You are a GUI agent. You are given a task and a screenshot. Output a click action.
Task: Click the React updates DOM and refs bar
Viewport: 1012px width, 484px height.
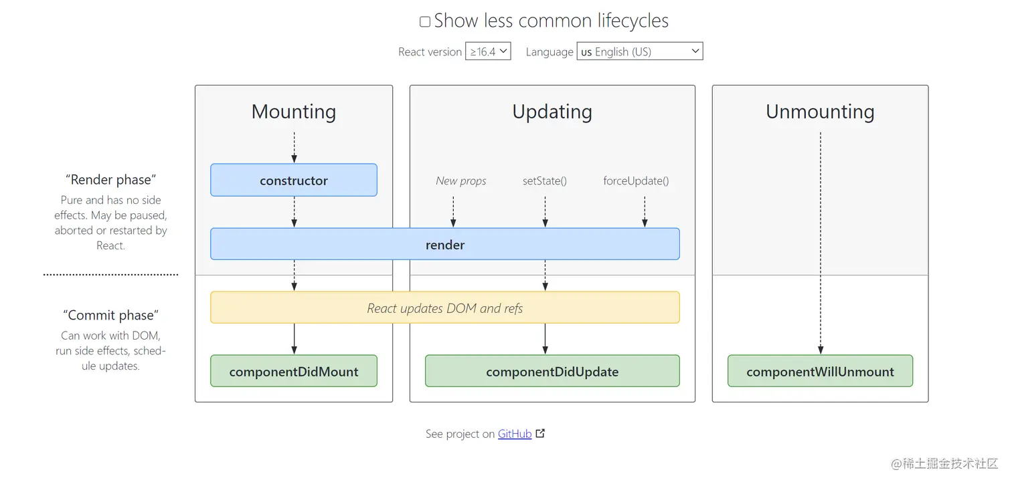pos(445,308)
